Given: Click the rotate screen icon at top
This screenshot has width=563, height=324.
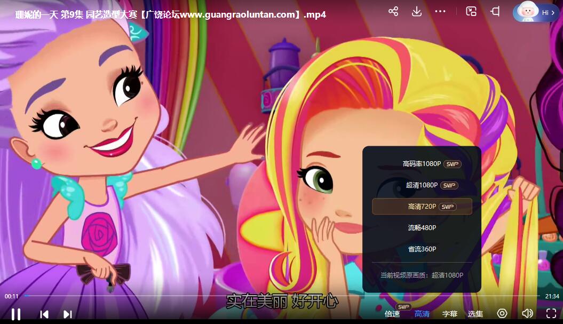Looking at the screenshot, I should click(x=495, y=12).
